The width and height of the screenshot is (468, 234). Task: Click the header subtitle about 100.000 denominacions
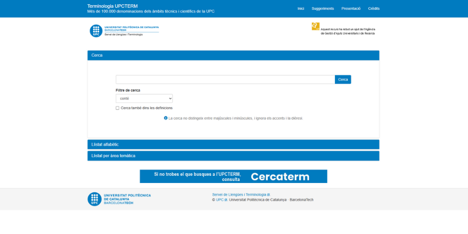tap(151, 11)
